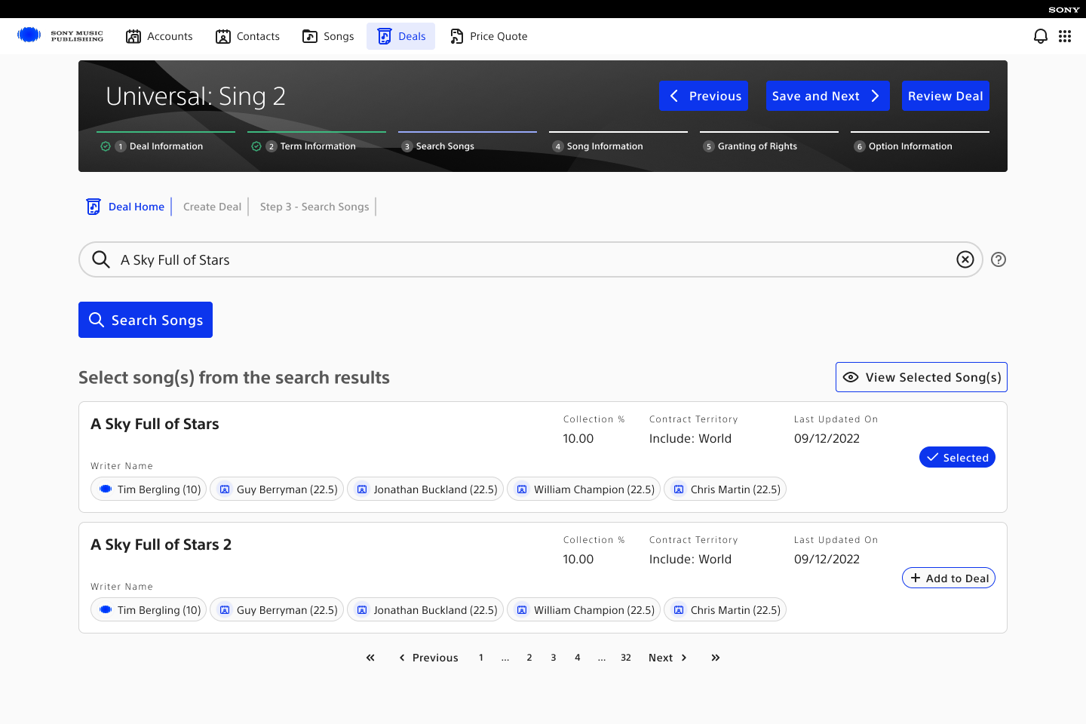Open View Selected Song(s)
This screenshot has height=724, width=1086.
pyautogui.click(x=922, y=377)
